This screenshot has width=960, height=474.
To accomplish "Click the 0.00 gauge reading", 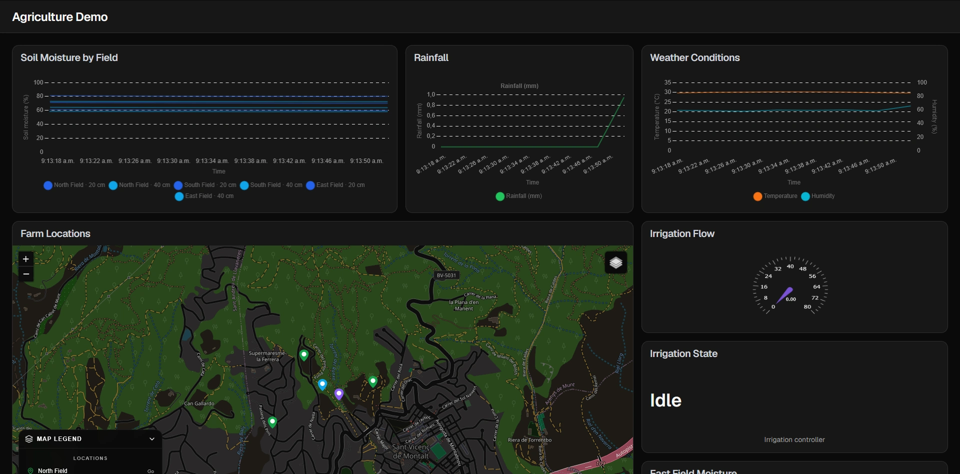I will (x=791, y=299).
